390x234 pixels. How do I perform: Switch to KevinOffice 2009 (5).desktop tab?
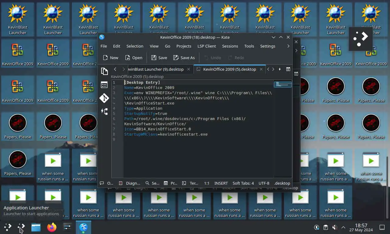[x=229, y=69]
